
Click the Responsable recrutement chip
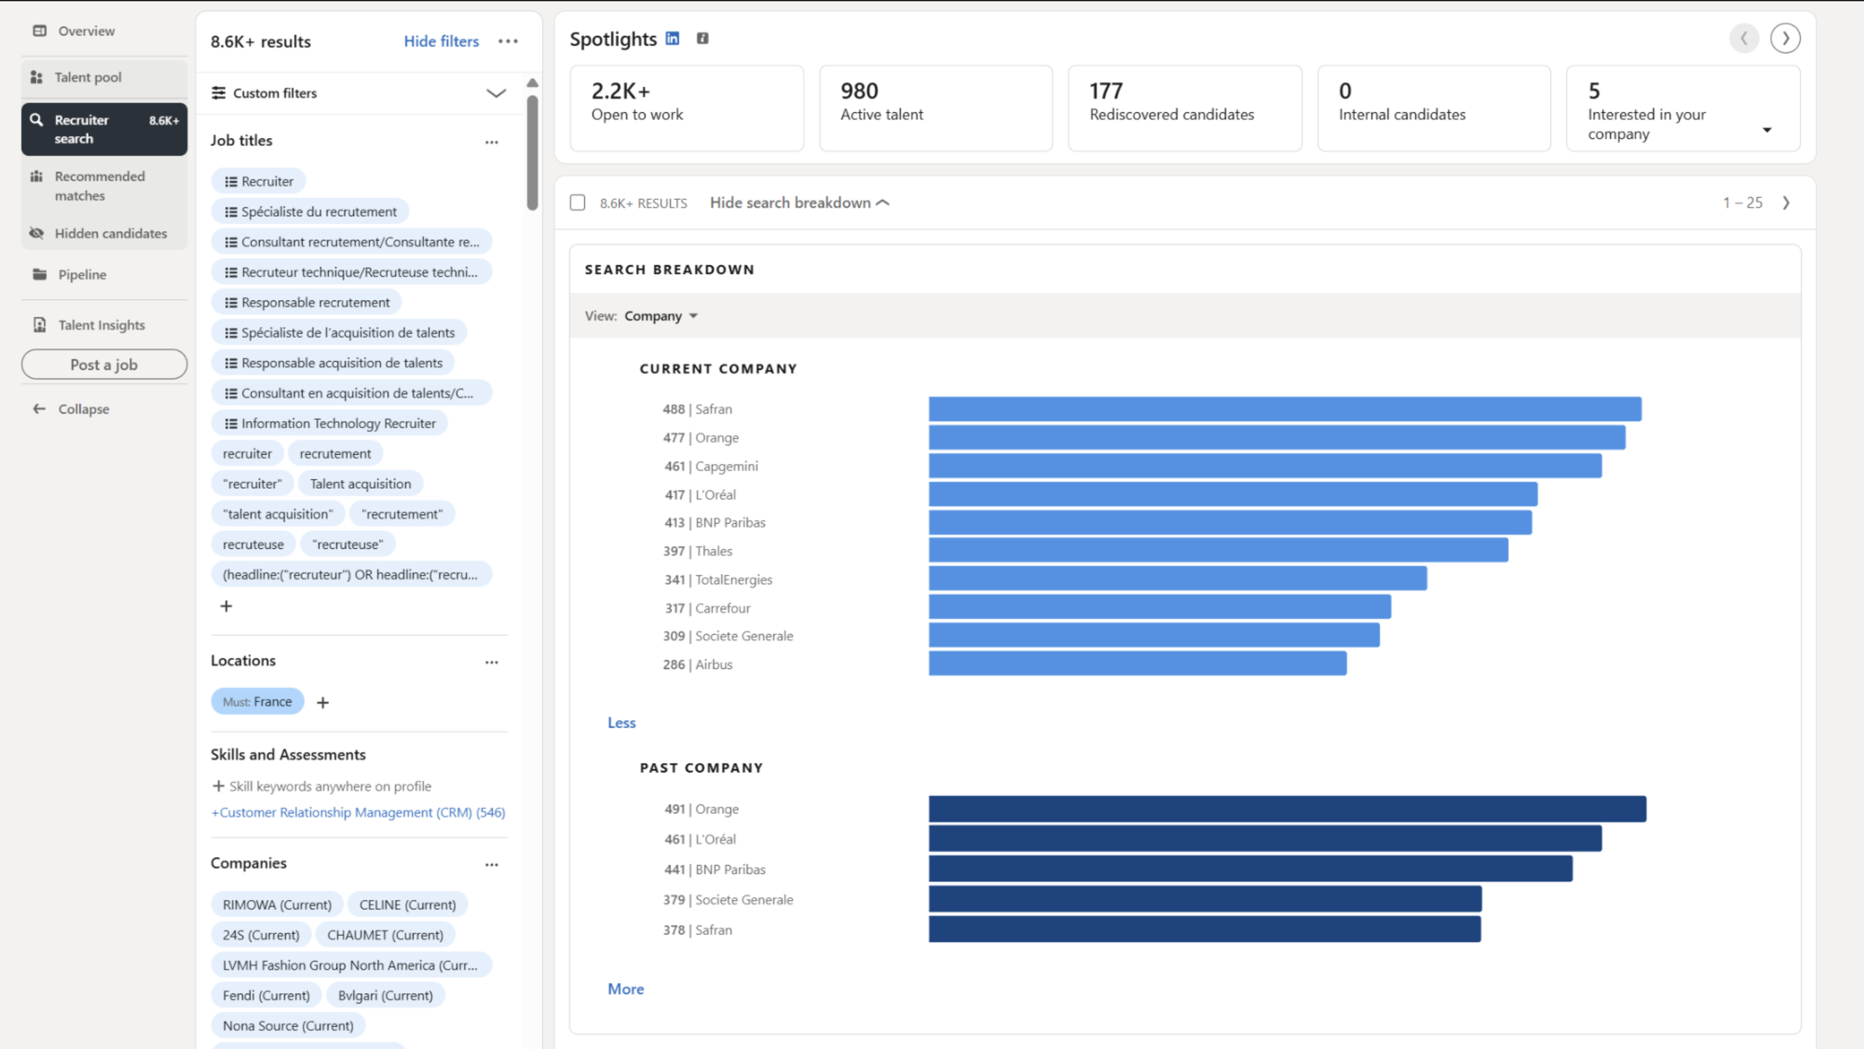point(306,302)
